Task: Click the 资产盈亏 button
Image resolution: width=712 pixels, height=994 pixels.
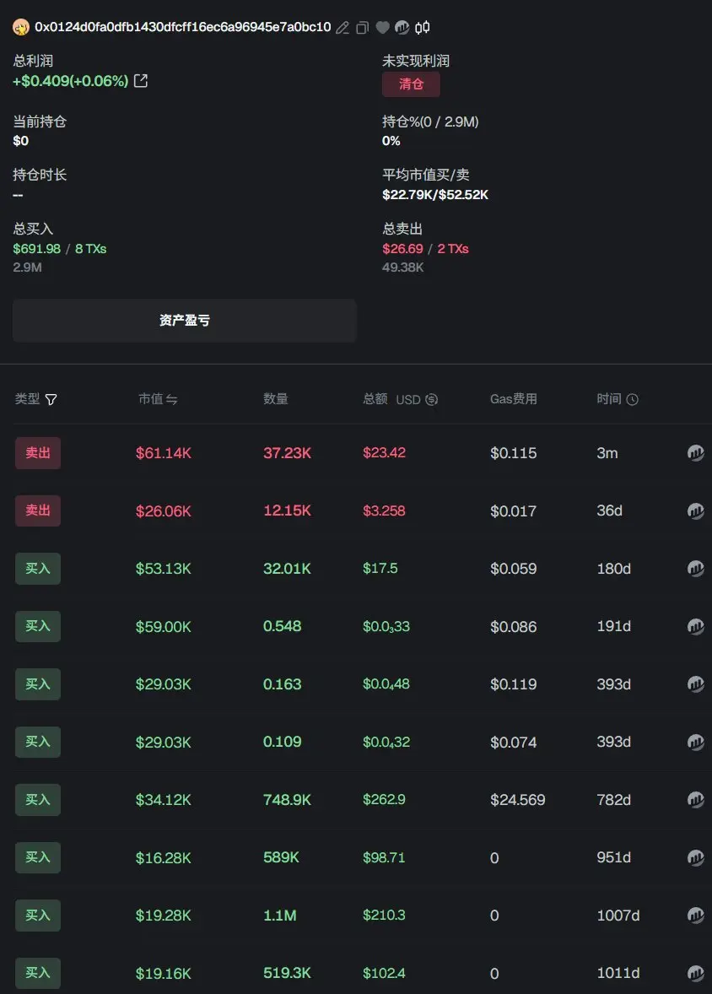Action: click(x=185, y=321)
